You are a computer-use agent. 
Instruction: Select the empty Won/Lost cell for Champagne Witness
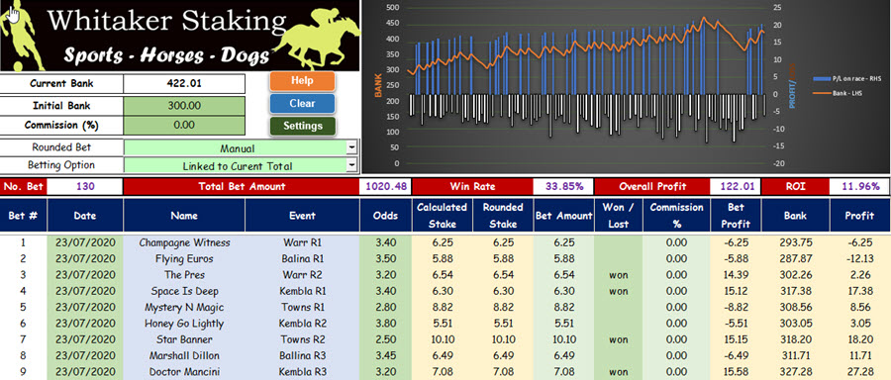pyautogui.click(x=618, y=242)
